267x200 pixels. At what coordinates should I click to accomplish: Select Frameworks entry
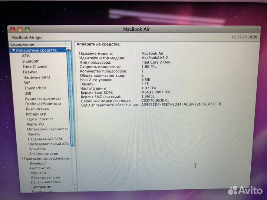coord(40,168)
